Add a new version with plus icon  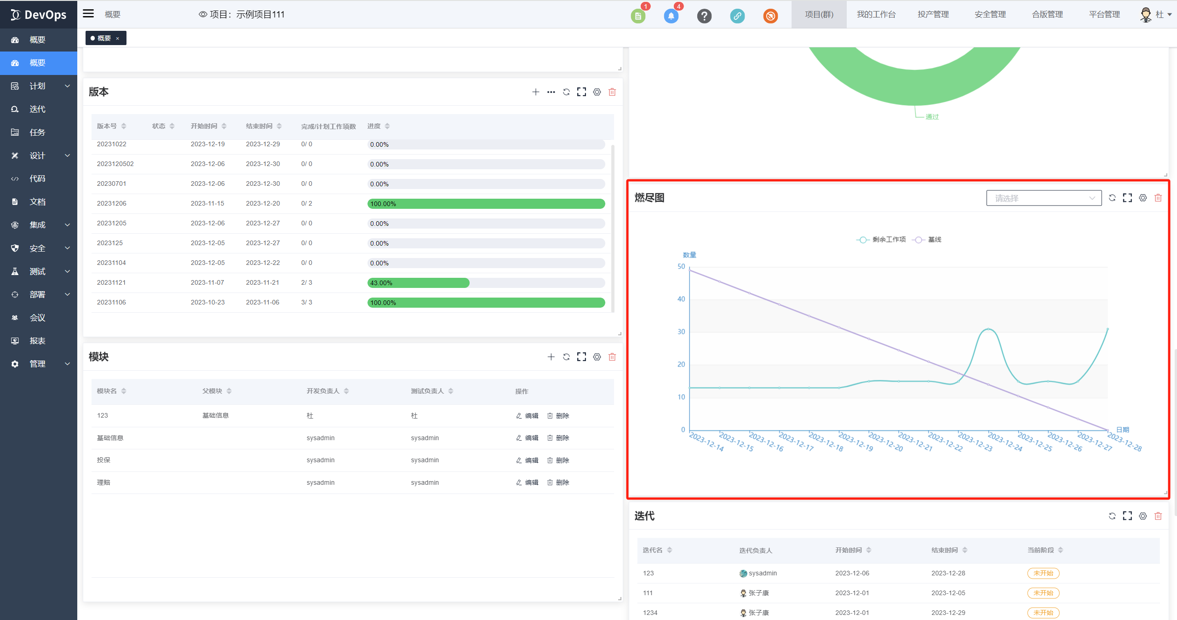pos(535,92)
